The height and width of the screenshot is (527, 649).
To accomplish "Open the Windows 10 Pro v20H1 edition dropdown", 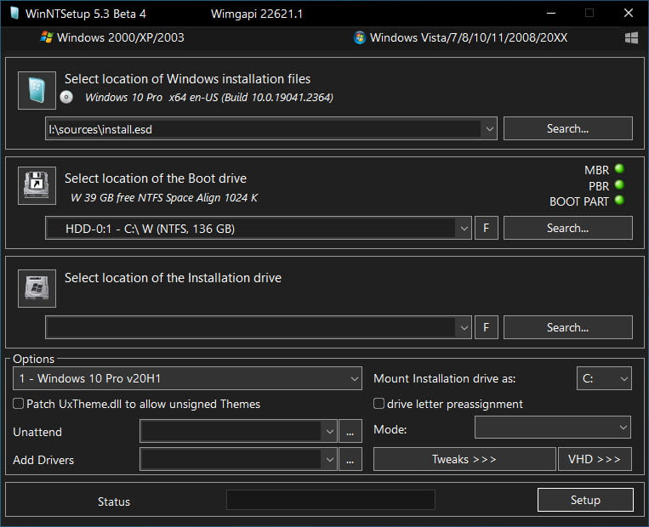I will pyautogui.click(x=187, y=378).
